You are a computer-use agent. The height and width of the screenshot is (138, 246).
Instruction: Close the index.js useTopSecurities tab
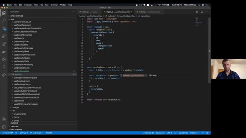click(132, 12)
